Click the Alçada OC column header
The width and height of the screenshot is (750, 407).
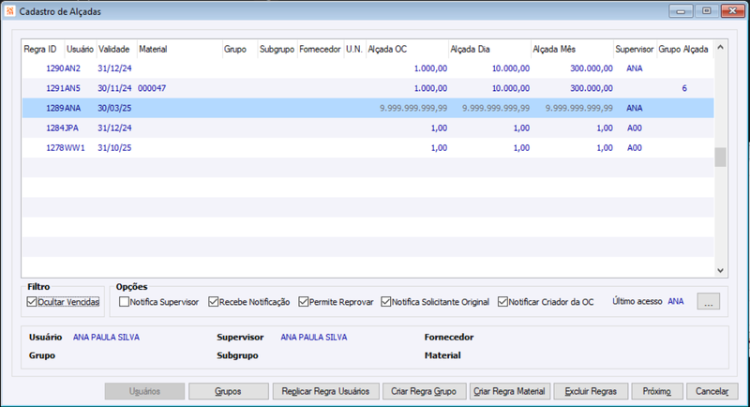(x=407, y=50)
